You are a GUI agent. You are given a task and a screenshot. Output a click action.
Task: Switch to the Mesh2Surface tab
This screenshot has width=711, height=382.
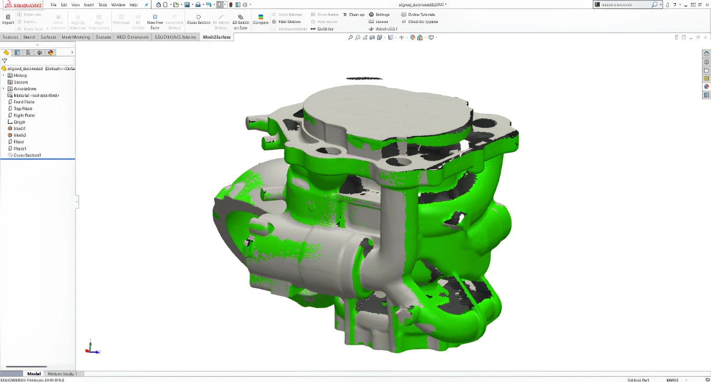[x=216, y=37]
